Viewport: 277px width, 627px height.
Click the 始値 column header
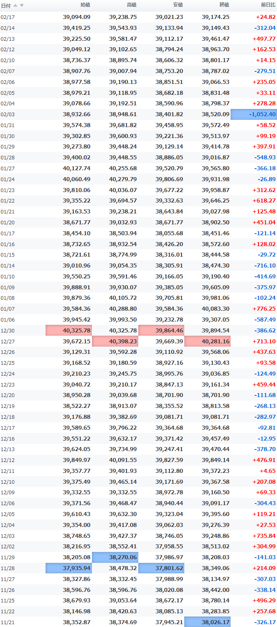click(x=85, y=5)
